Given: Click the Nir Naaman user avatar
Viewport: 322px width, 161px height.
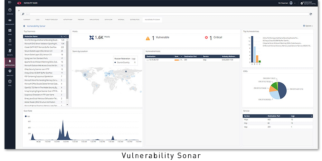Looking at the screenshot, I should tap(291, 3).
